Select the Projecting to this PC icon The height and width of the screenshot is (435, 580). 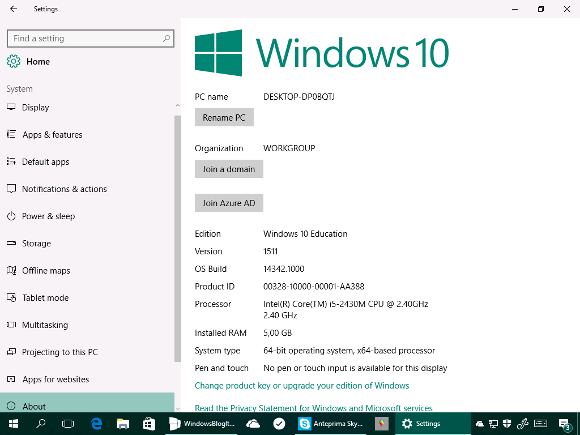pyautogui.click(x=11, y=352)
